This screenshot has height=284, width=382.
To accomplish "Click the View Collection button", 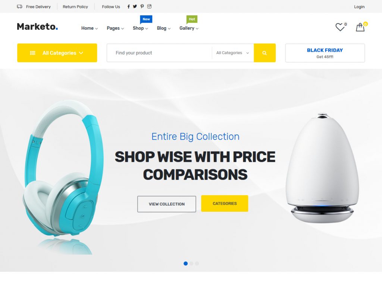I will (167, 204).
